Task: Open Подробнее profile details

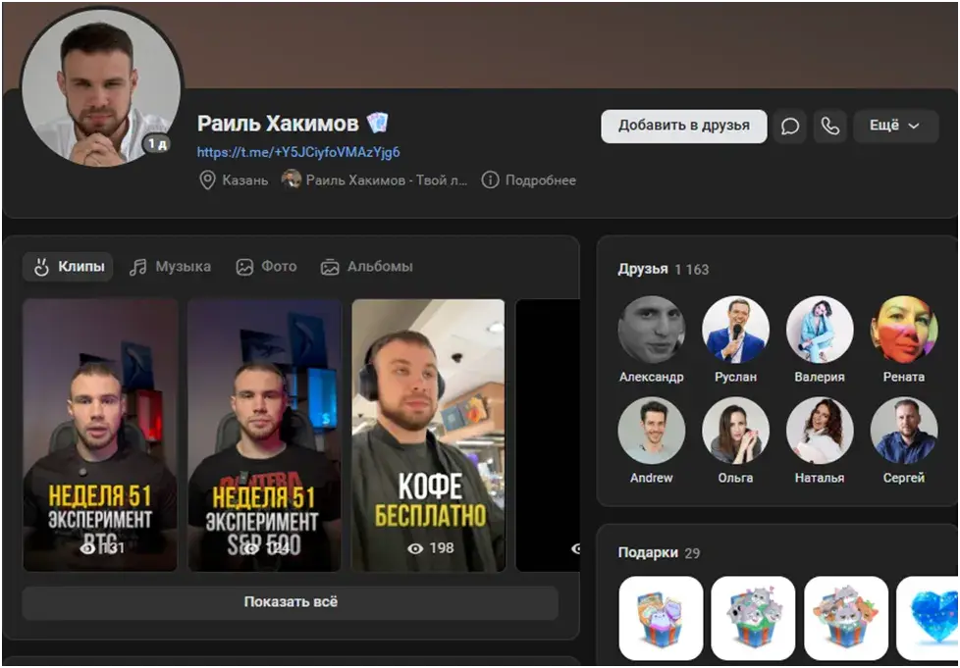Action: (529, 180)
